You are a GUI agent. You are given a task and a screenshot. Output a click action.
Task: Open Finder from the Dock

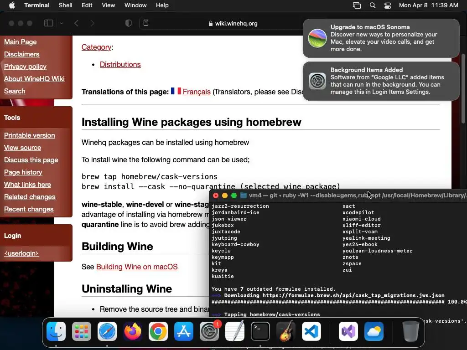click(56, 331)
